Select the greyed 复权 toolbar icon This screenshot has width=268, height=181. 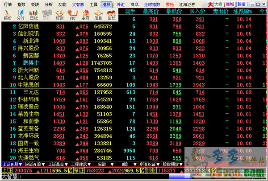coord(46,15)
